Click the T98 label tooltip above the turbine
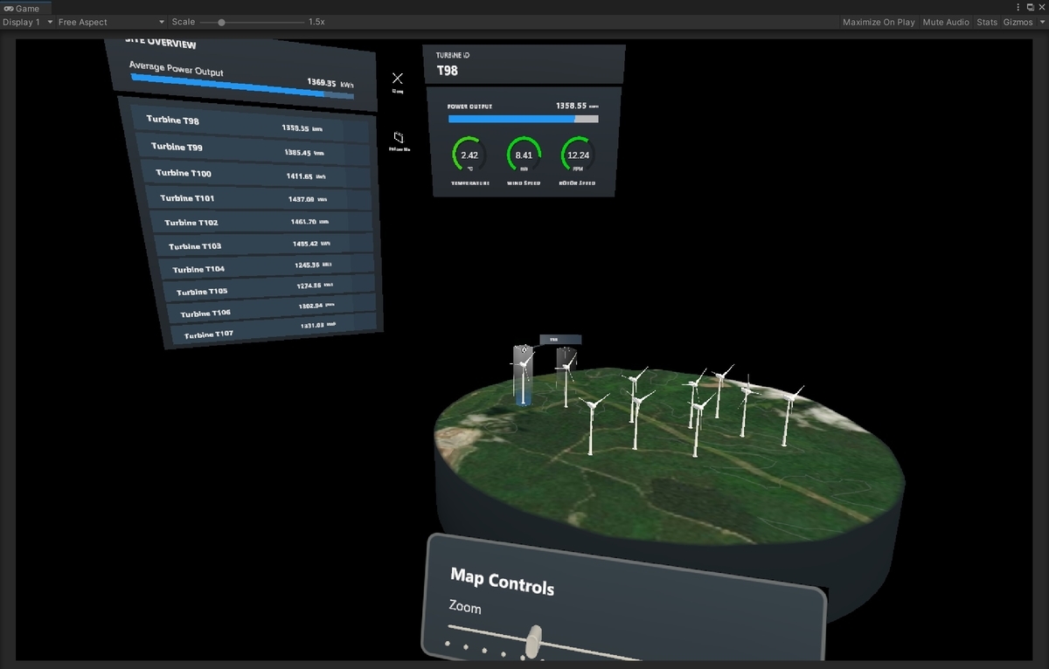1049x669 pixels. (559, 340)
